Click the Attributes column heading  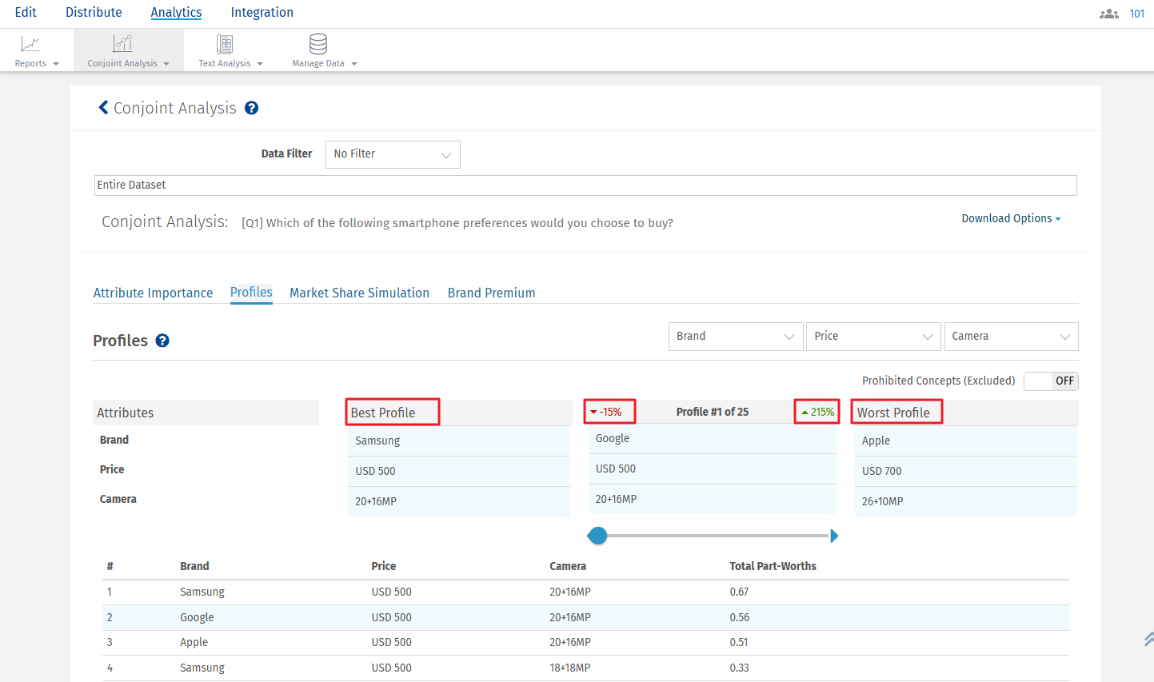126,413
